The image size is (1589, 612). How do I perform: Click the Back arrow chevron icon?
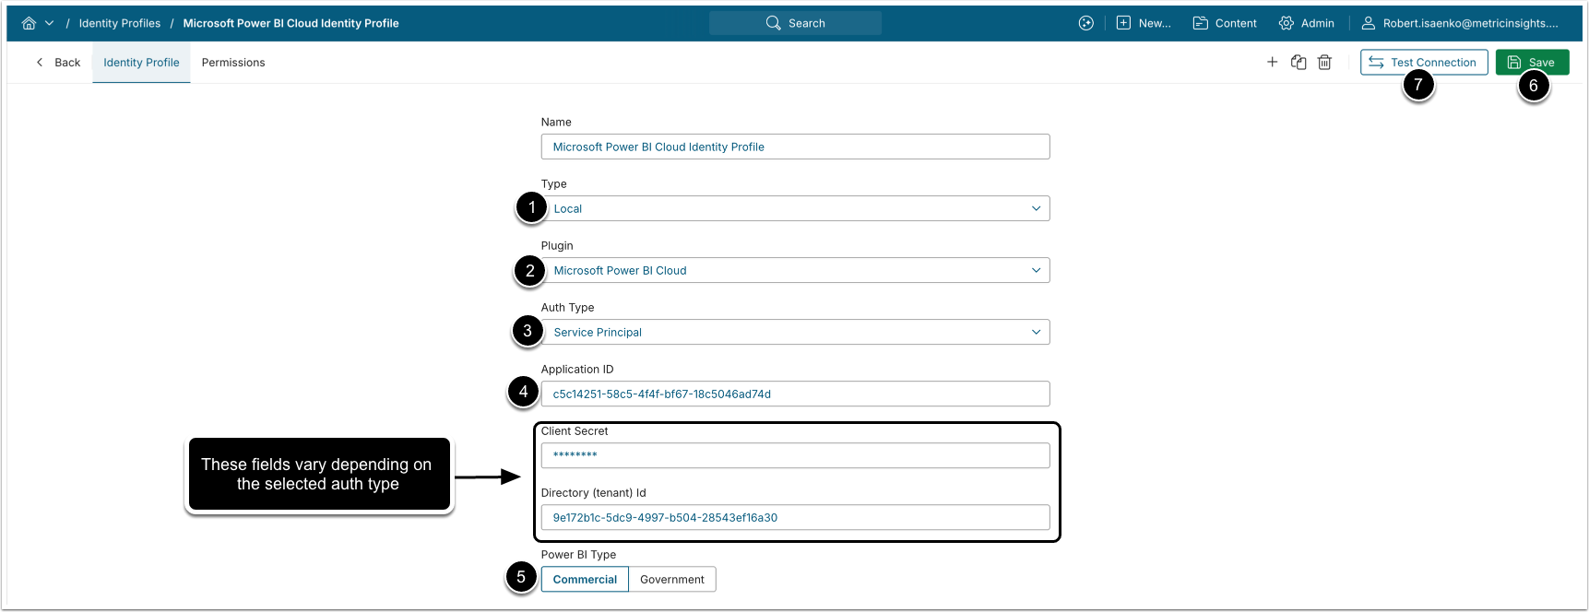tap(39, 63)
